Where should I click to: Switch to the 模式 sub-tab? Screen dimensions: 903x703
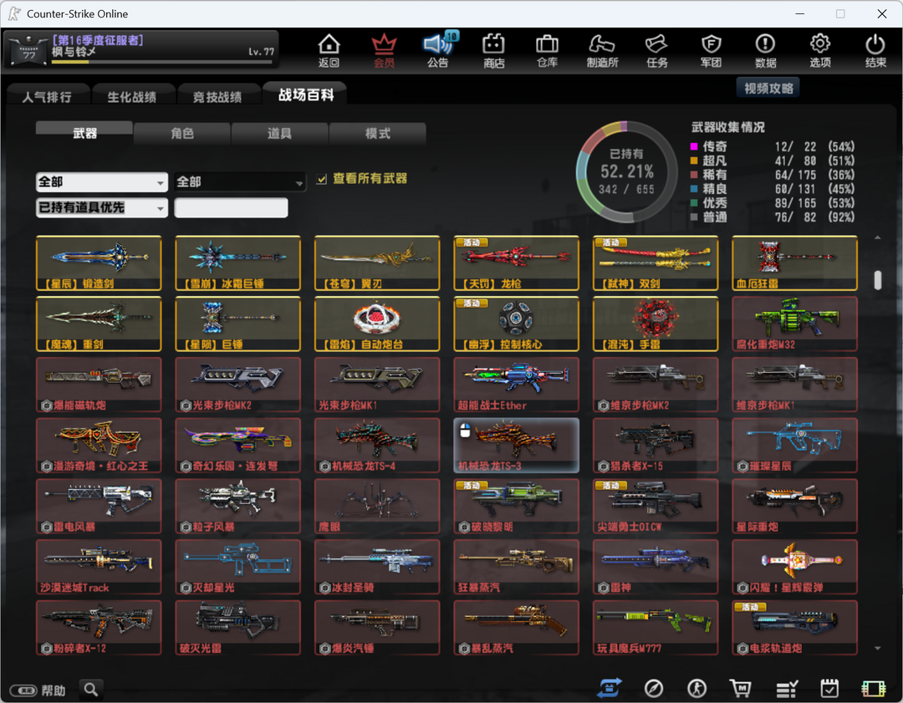(377, 134)
